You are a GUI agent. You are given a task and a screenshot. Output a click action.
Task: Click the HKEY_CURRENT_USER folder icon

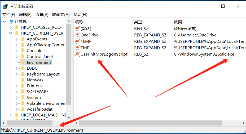16,33
